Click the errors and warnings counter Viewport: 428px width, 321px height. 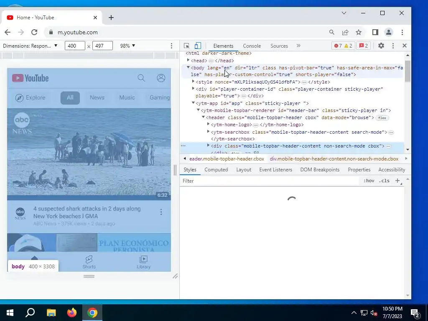[x=344, y=46]
